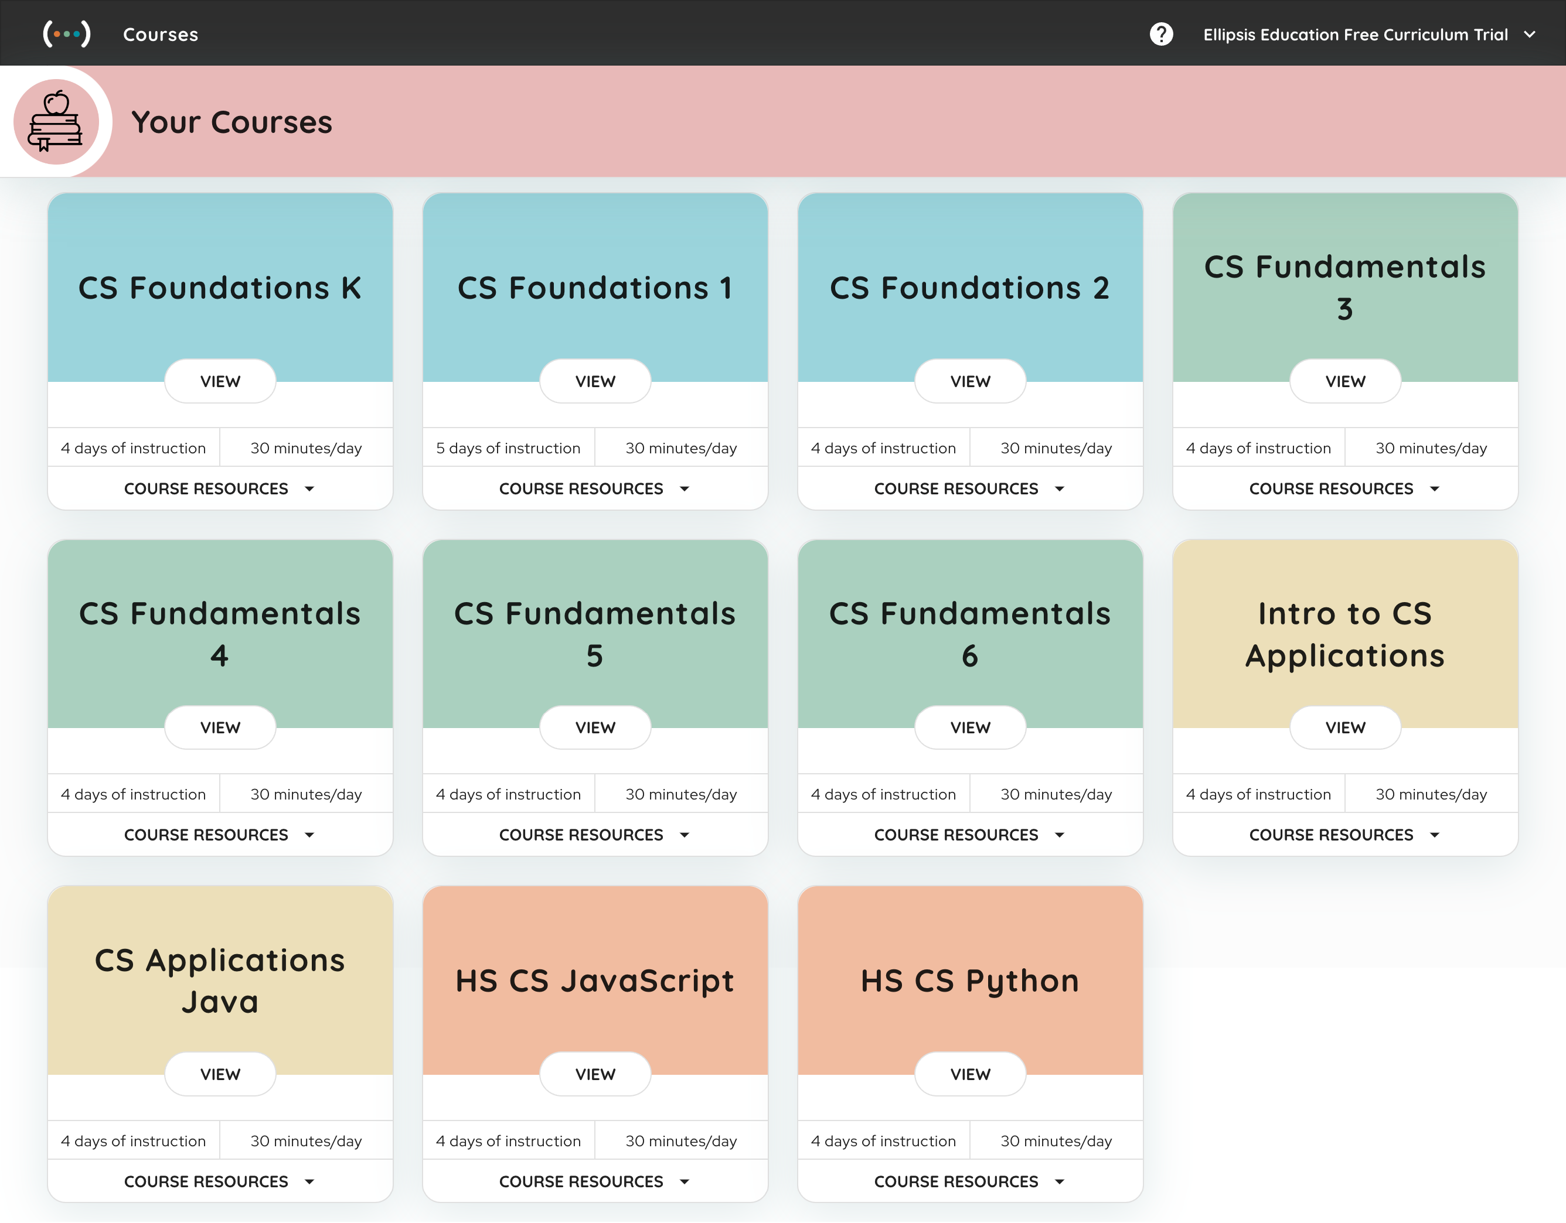Click the caret arrow under CS Foundations K
Image resolution: width=1566 pixels, height=1223 pixels.
pos(310,488)
